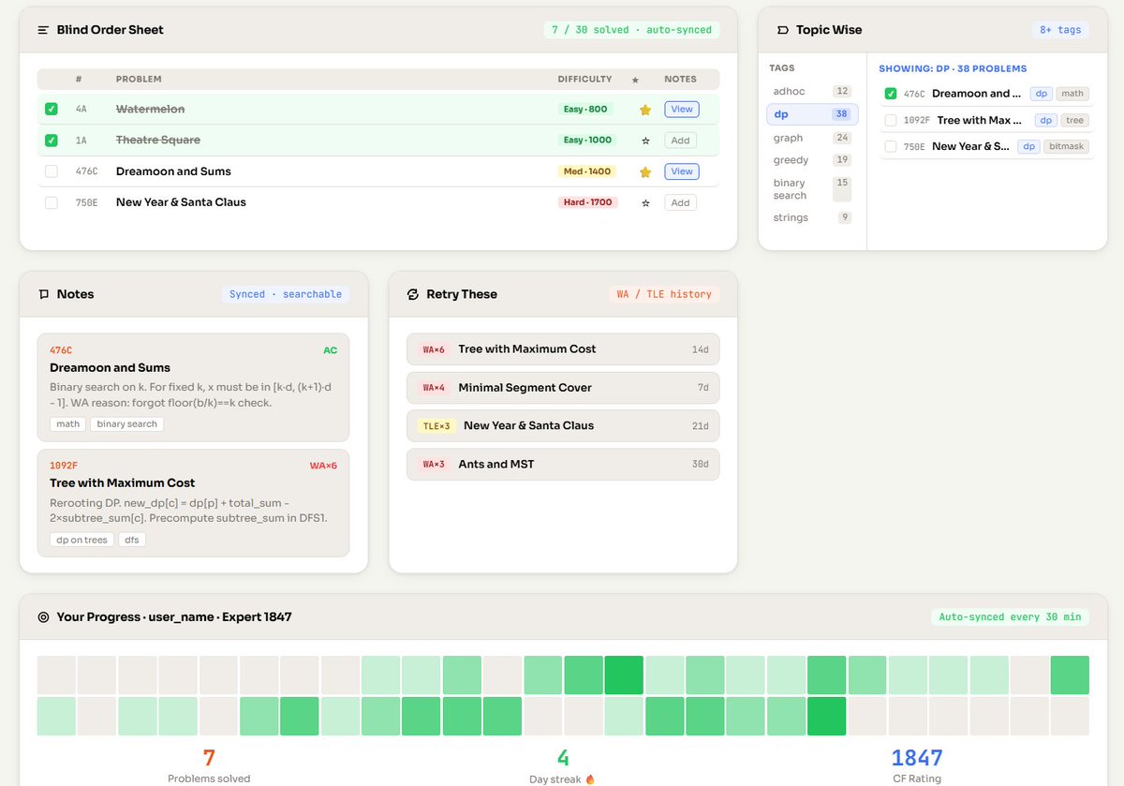Select the binary search tag
This screenshot has width=1124, height=786.
click(812, 189)
